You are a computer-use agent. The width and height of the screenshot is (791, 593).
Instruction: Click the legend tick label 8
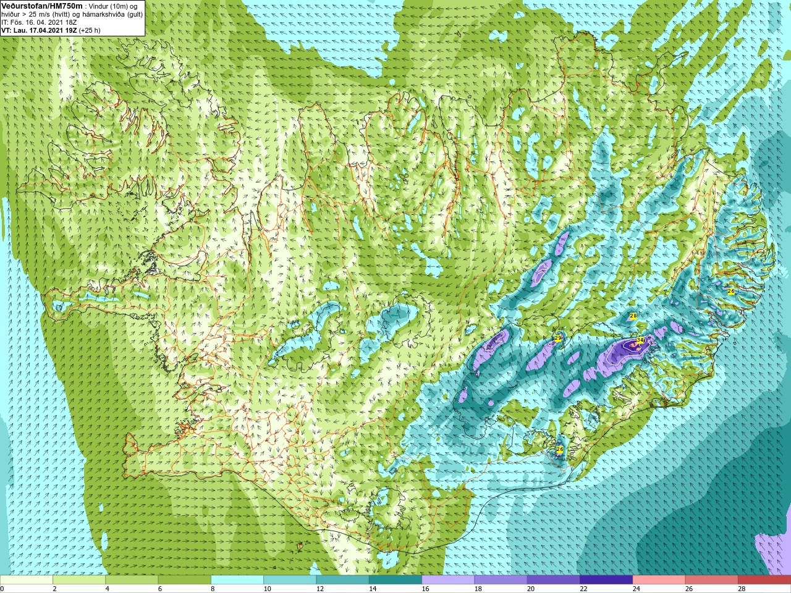[x=213, y=589]
